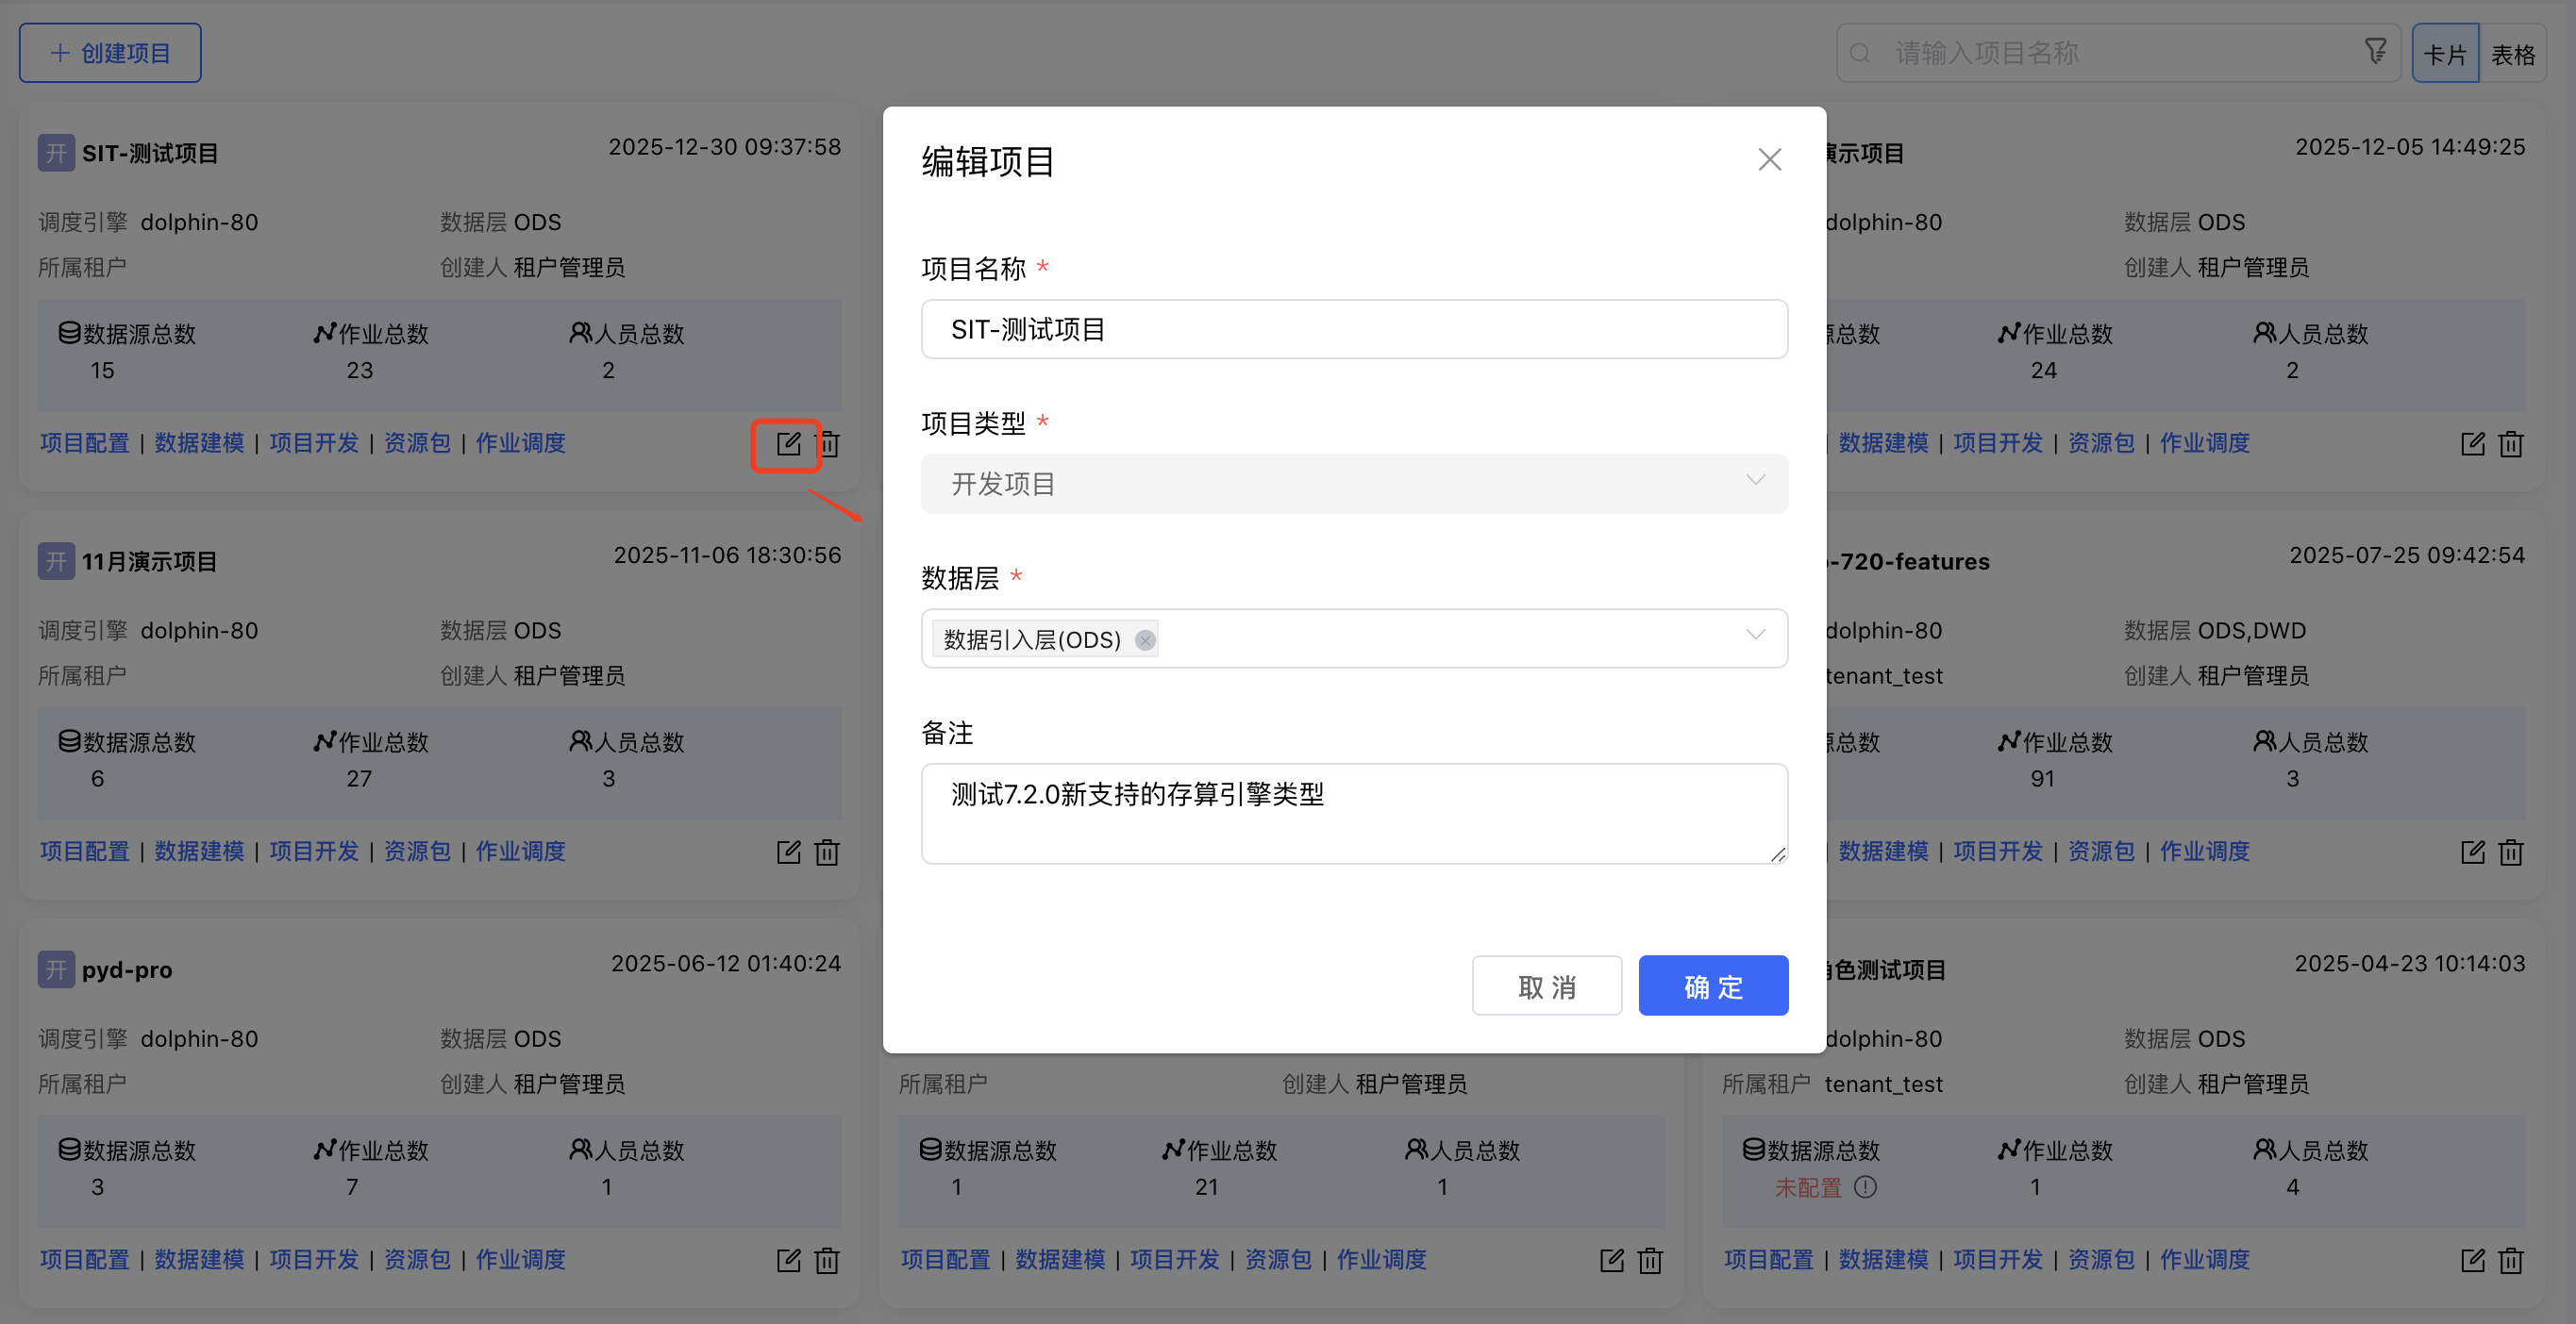Viewport: 2576px width, 1324px height.
Task: Click the 备注 textarea
Action: coord(1353,814)
